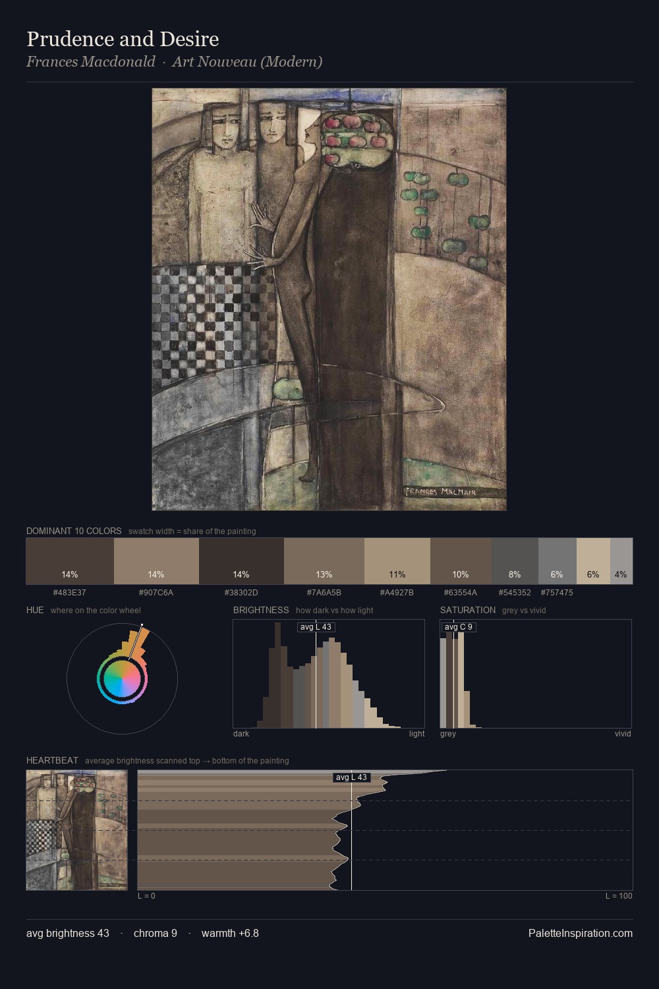Click the 'avg L 43' label in brightness histogram
Image resolution: width=659 pixels, height=989 pixels.
tap(316, 627)
